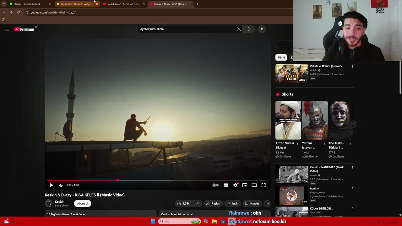The image size is (402, 226).
Task: Open options for Yardım İsteyen short
Action: [324, 145]
